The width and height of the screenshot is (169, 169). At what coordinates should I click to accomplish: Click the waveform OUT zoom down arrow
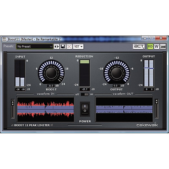[157, 103]
